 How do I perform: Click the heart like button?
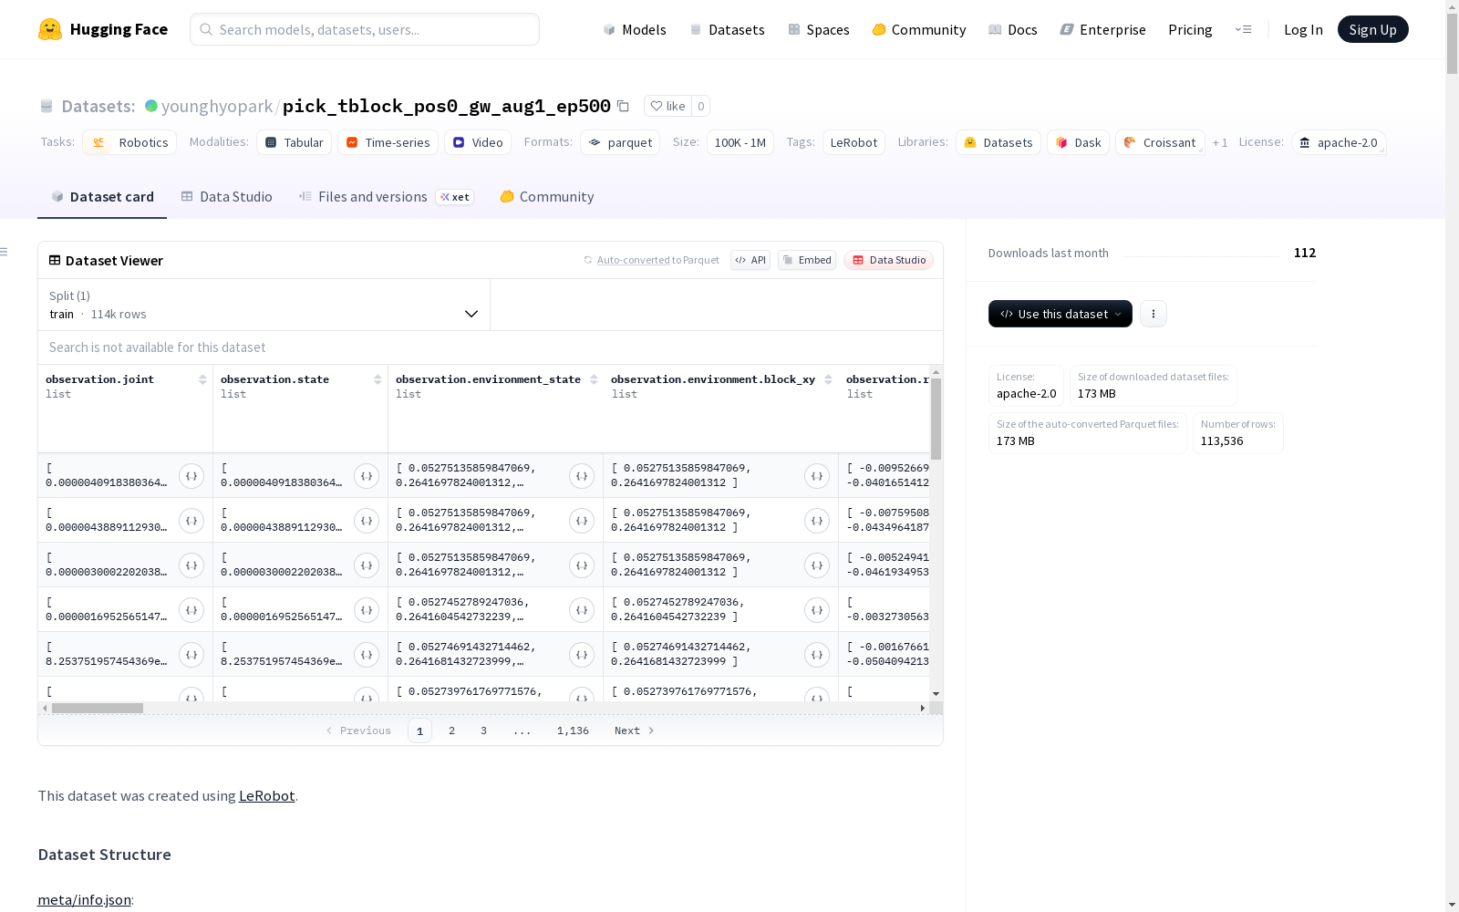pos(667,106)
